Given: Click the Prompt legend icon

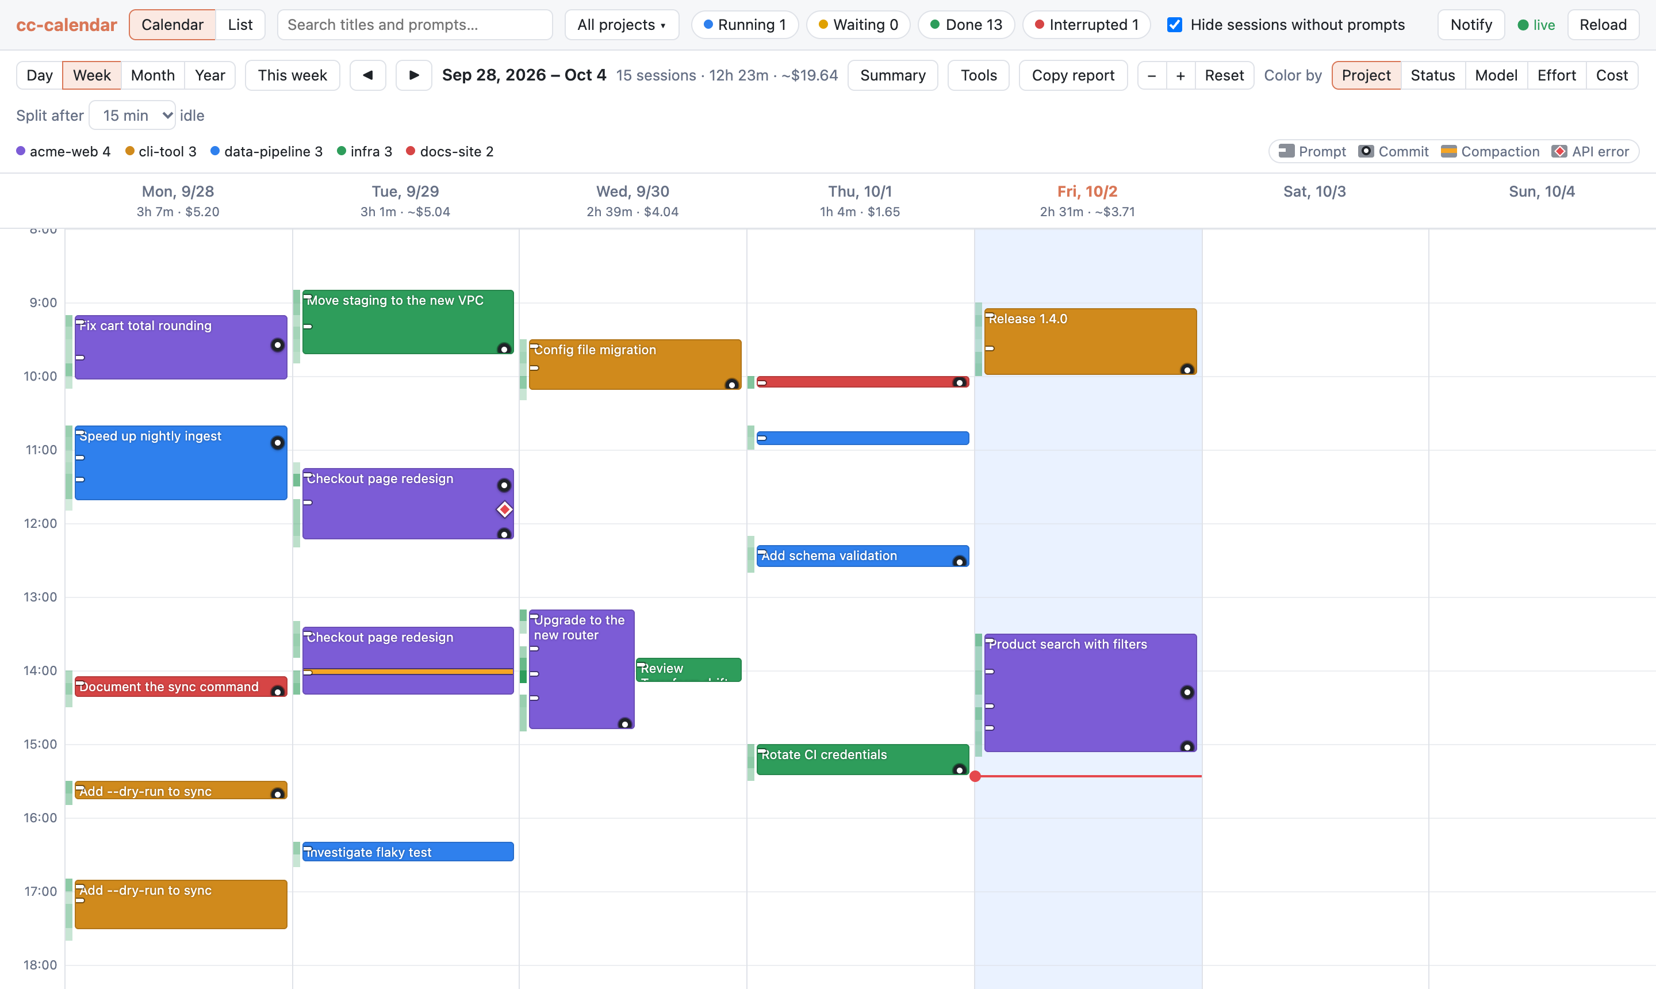Looking at the screenshot, I should (x=1286, y=151).
